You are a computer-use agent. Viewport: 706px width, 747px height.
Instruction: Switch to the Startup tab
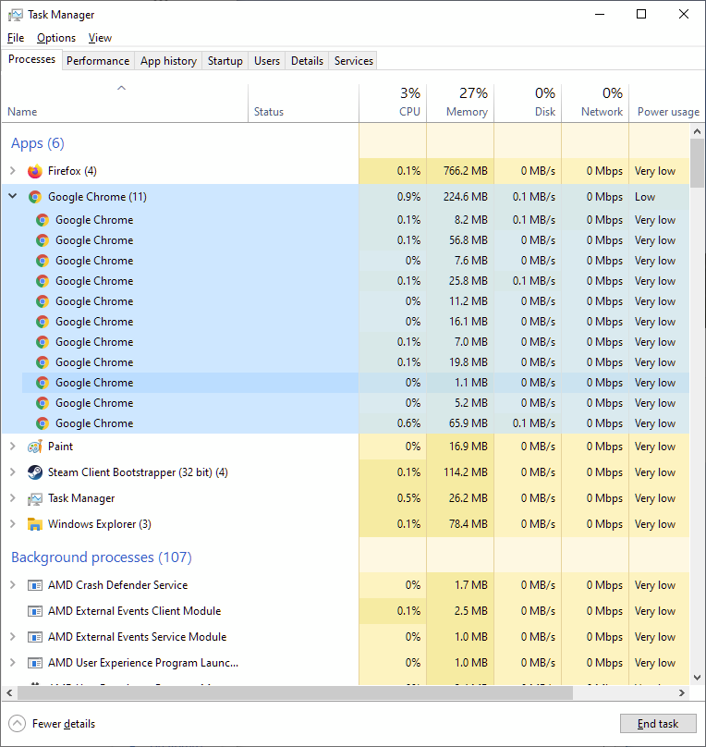(225, 61)
